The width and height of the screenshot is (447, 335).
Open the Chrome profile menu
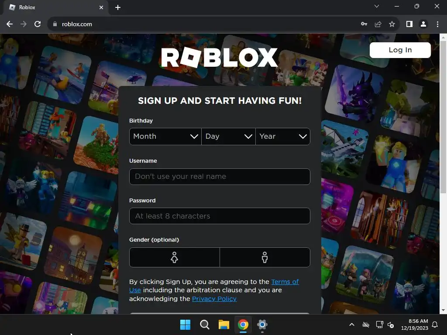[423, 24]
